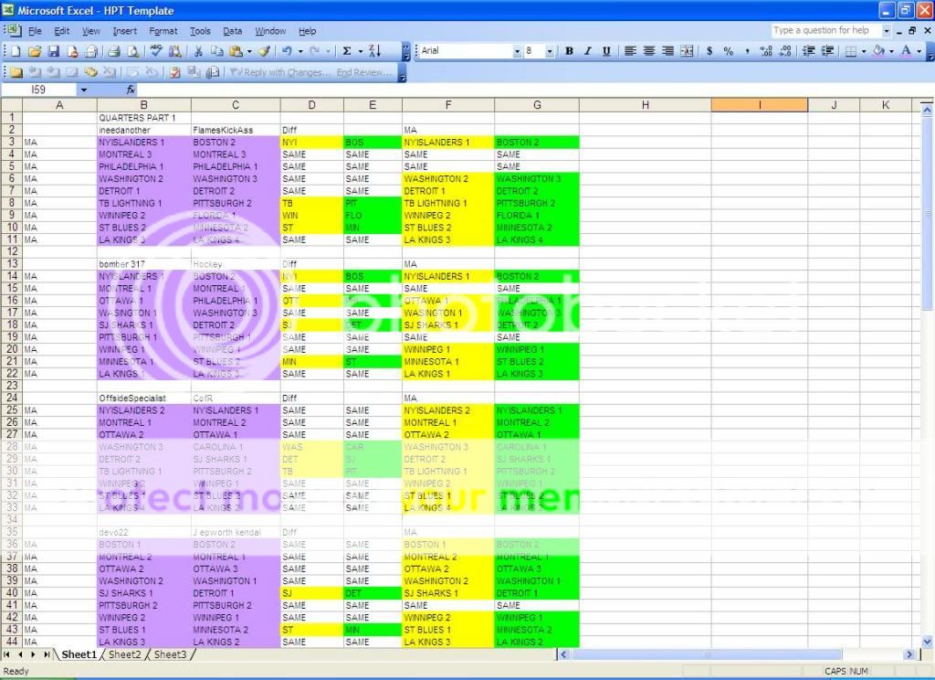Click the Font Color A button
Image resolution: width=935 pixels, height=680 pixels.
pyautogui.click(x=907, y=51)
